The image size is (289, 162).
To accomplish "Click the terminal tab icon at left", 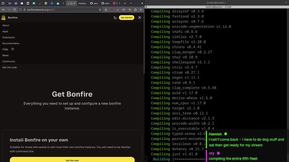I will (x=146, y=7).
